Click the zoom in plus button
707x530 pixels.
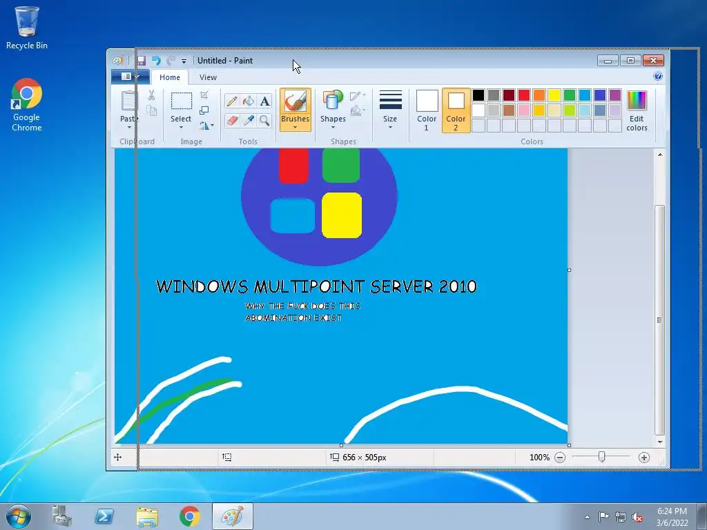pos(644,458)
